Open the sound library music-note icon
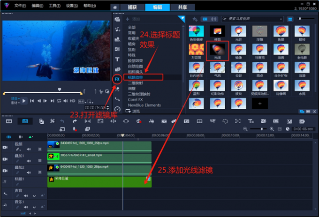The height and width of the screenshot is (217, 319). (117, 29)
